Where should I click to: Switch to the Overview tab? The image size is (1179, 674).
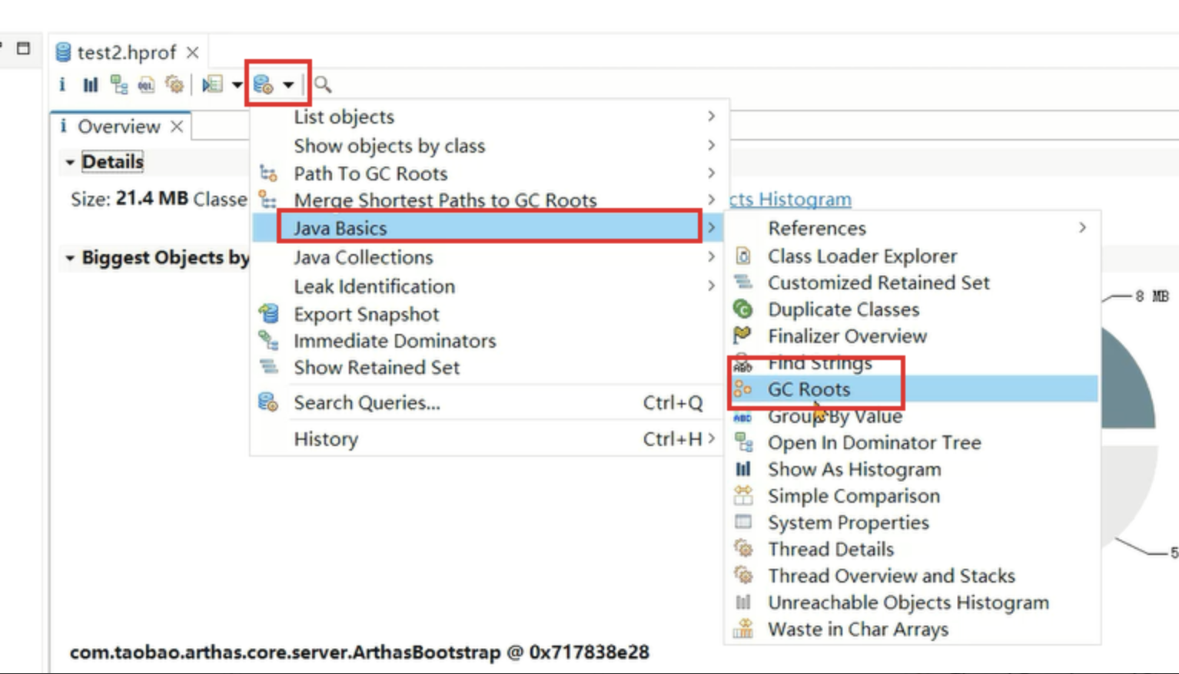(119, 127)
